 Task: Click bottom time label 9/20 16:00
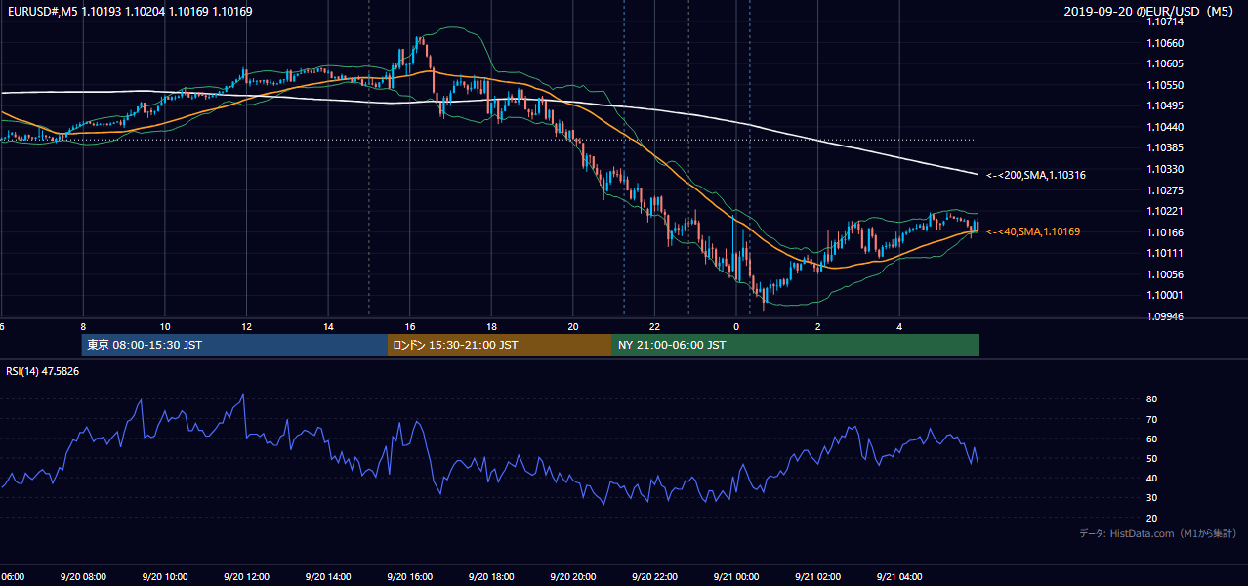409,577
